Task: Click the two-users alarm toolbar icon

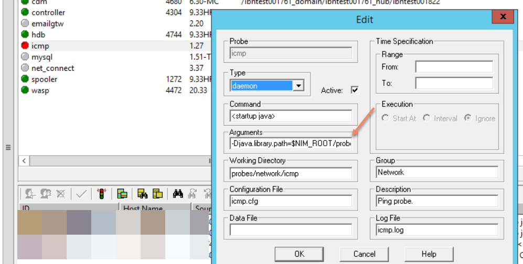Action: 46,194
